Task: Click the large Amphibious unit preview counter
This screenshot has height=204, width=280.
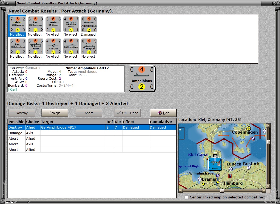Action: point(142,78)
